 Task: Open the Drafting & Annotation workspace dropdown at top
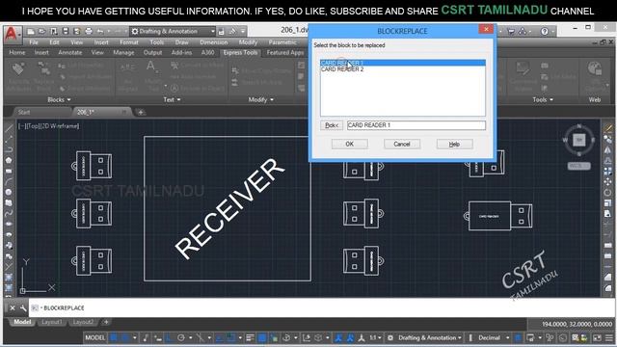click(x=173, y=31)
